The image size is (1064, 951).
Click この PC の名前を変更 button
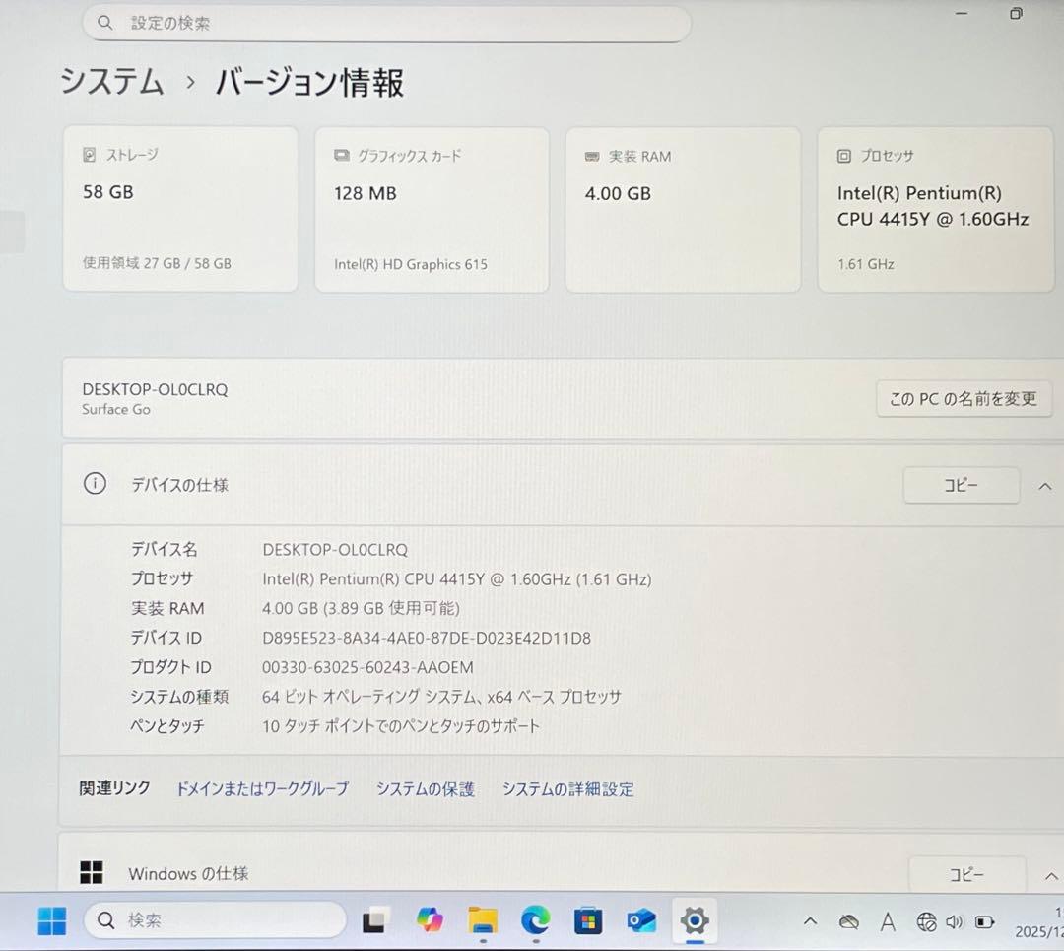point(964,398)
